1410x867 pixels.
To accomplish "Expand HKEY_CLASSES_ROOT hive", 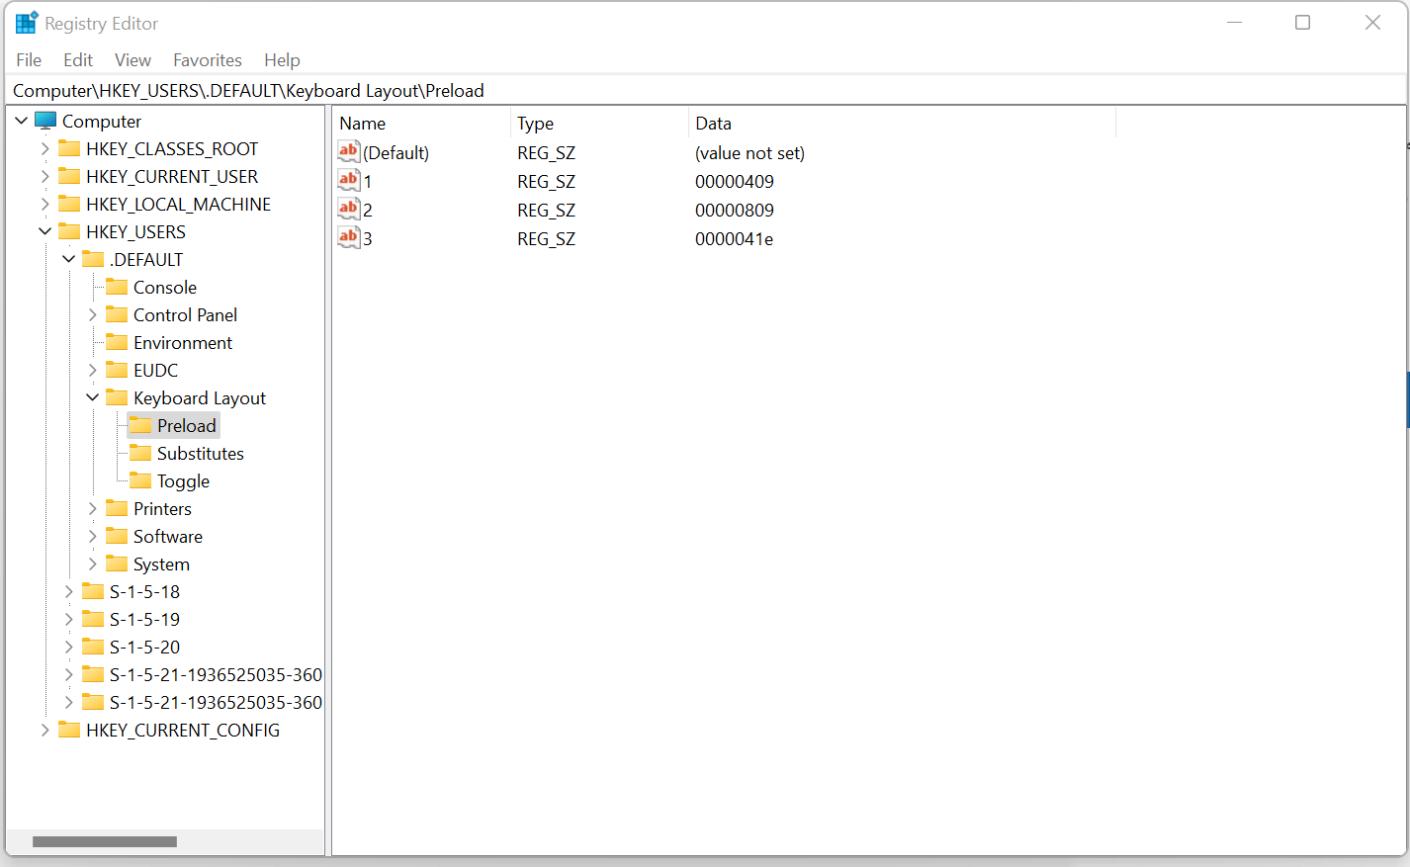I will pyautogui.click(x=45, y=148).
